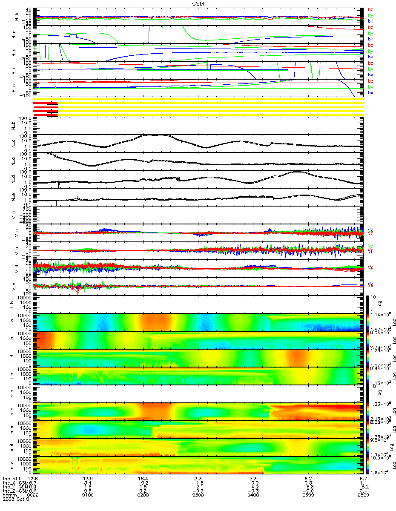Click the green by legend of panel B_c
This screenshot has height=511, width=396.
[371, 33]
